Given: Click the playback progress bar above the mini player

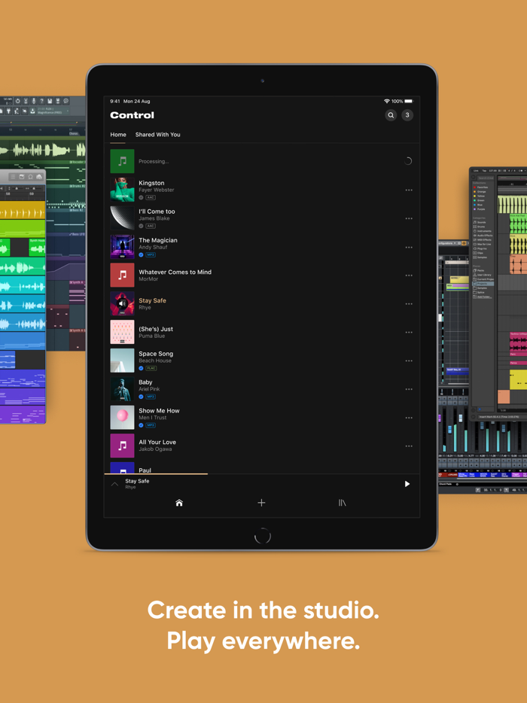Looking at the screenshot, I should 262,473.
